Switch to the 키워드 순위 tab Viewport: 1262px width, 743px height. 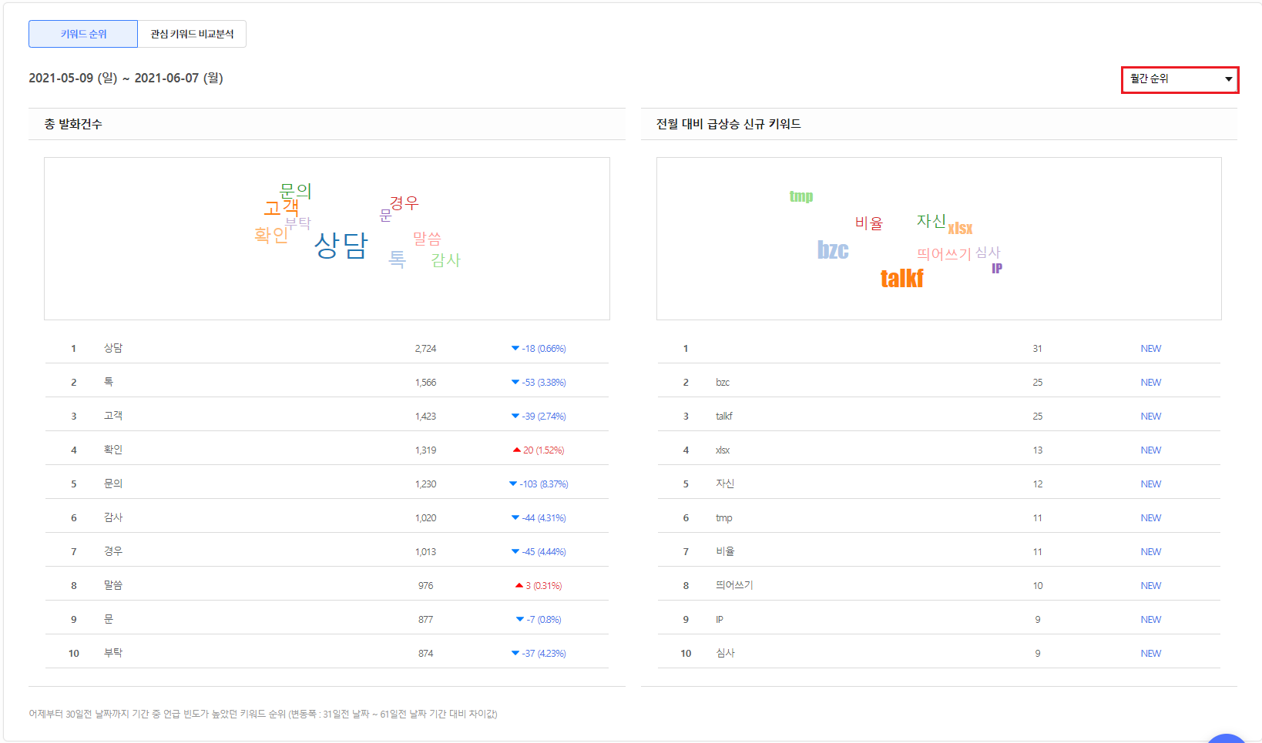pyautogui.click(x=83, y=34)
